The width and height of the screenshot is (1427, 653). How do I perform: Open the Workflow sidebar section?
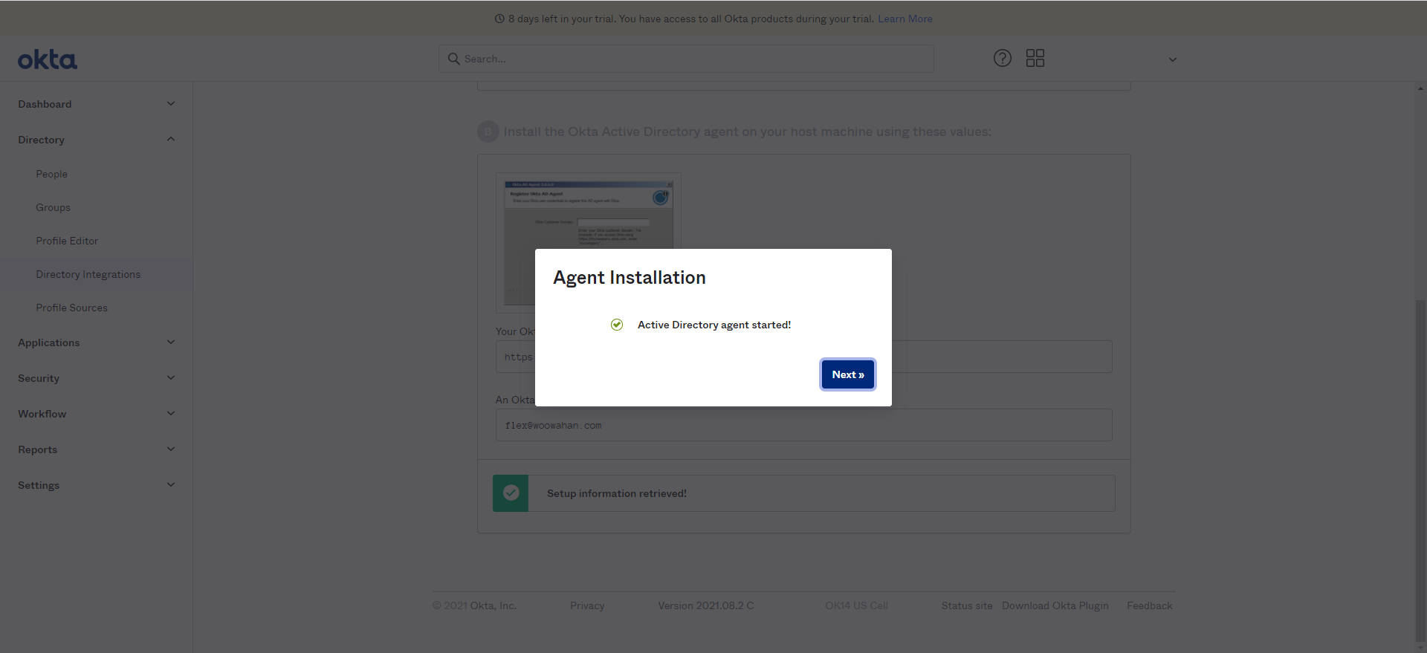coord(42,414)
